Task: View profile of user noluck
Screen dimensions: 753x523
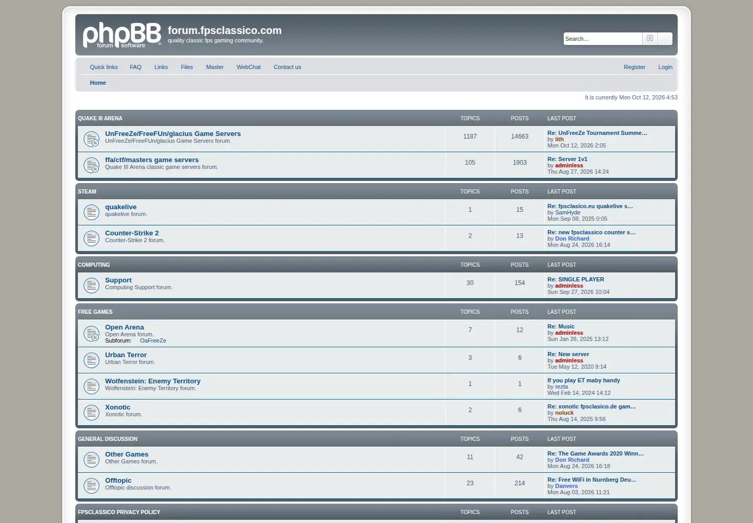Action: (564, 413)
